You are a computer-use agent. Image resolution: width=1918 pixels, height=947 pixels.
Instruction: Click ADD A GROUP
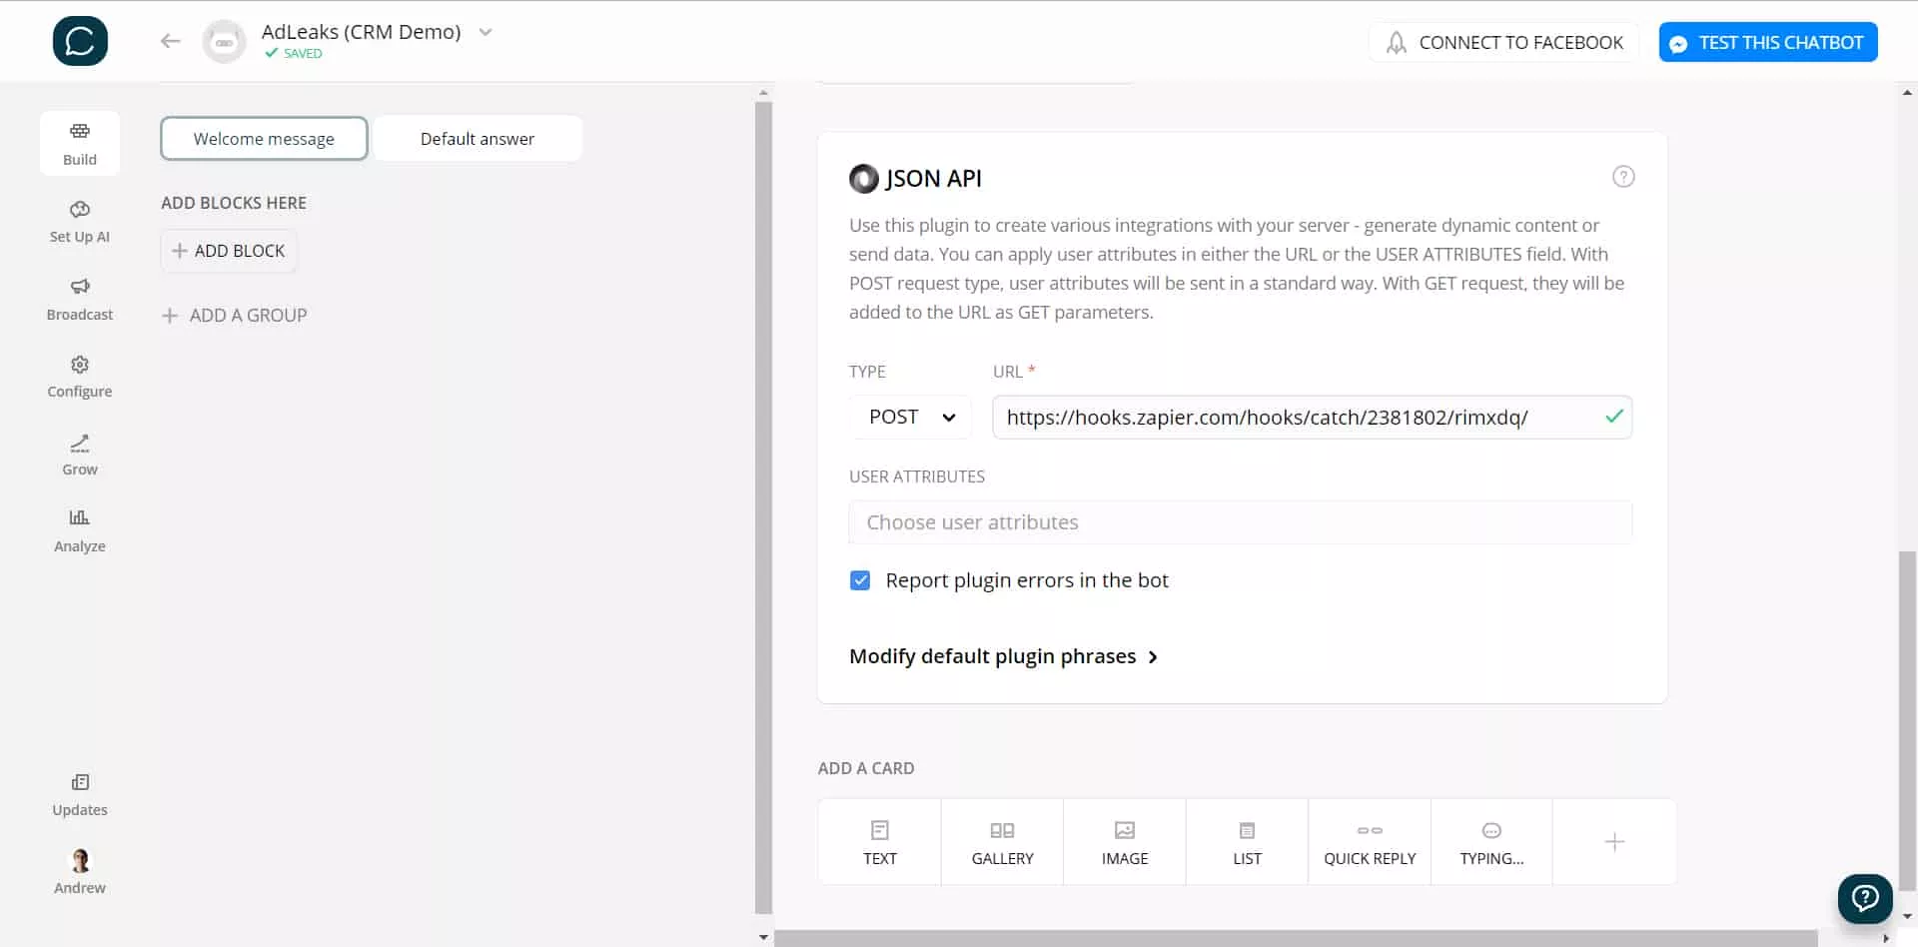click(x=235, y=316)
